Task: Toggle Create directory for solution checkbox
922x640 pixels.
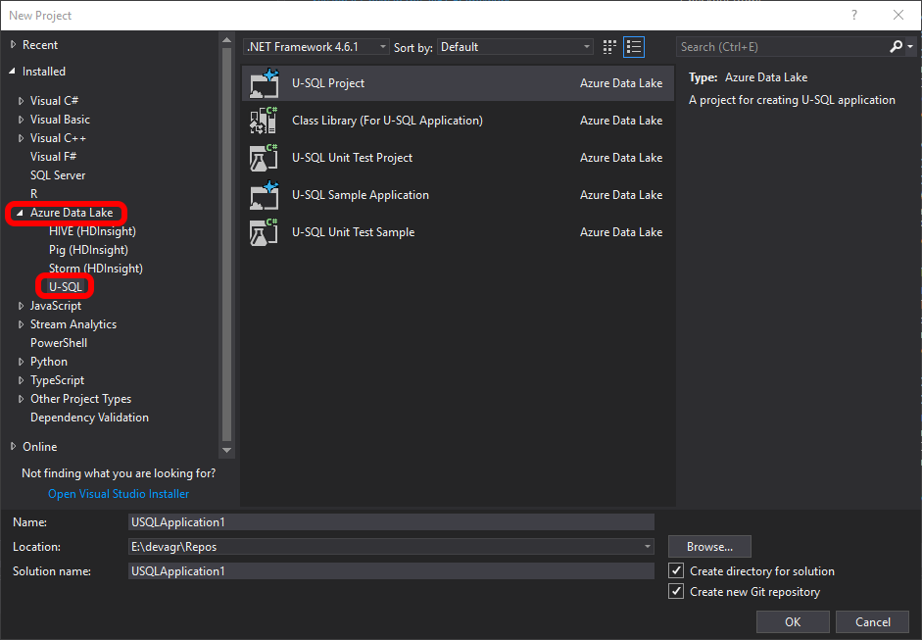Action: (x=676, y=570)
